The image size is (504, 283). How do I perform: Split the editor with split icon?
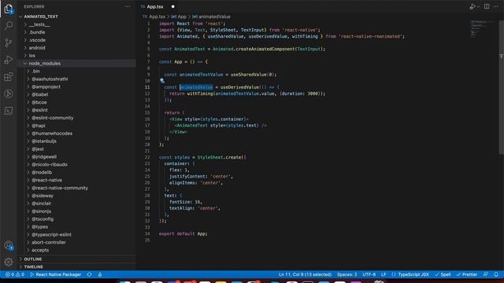pos(487,6)
